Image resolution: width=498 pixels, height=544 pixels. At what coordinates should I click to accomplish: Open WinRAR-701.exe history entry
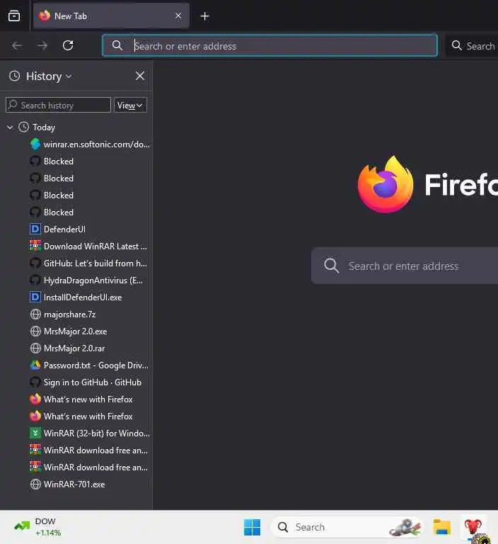click(67, 484)
